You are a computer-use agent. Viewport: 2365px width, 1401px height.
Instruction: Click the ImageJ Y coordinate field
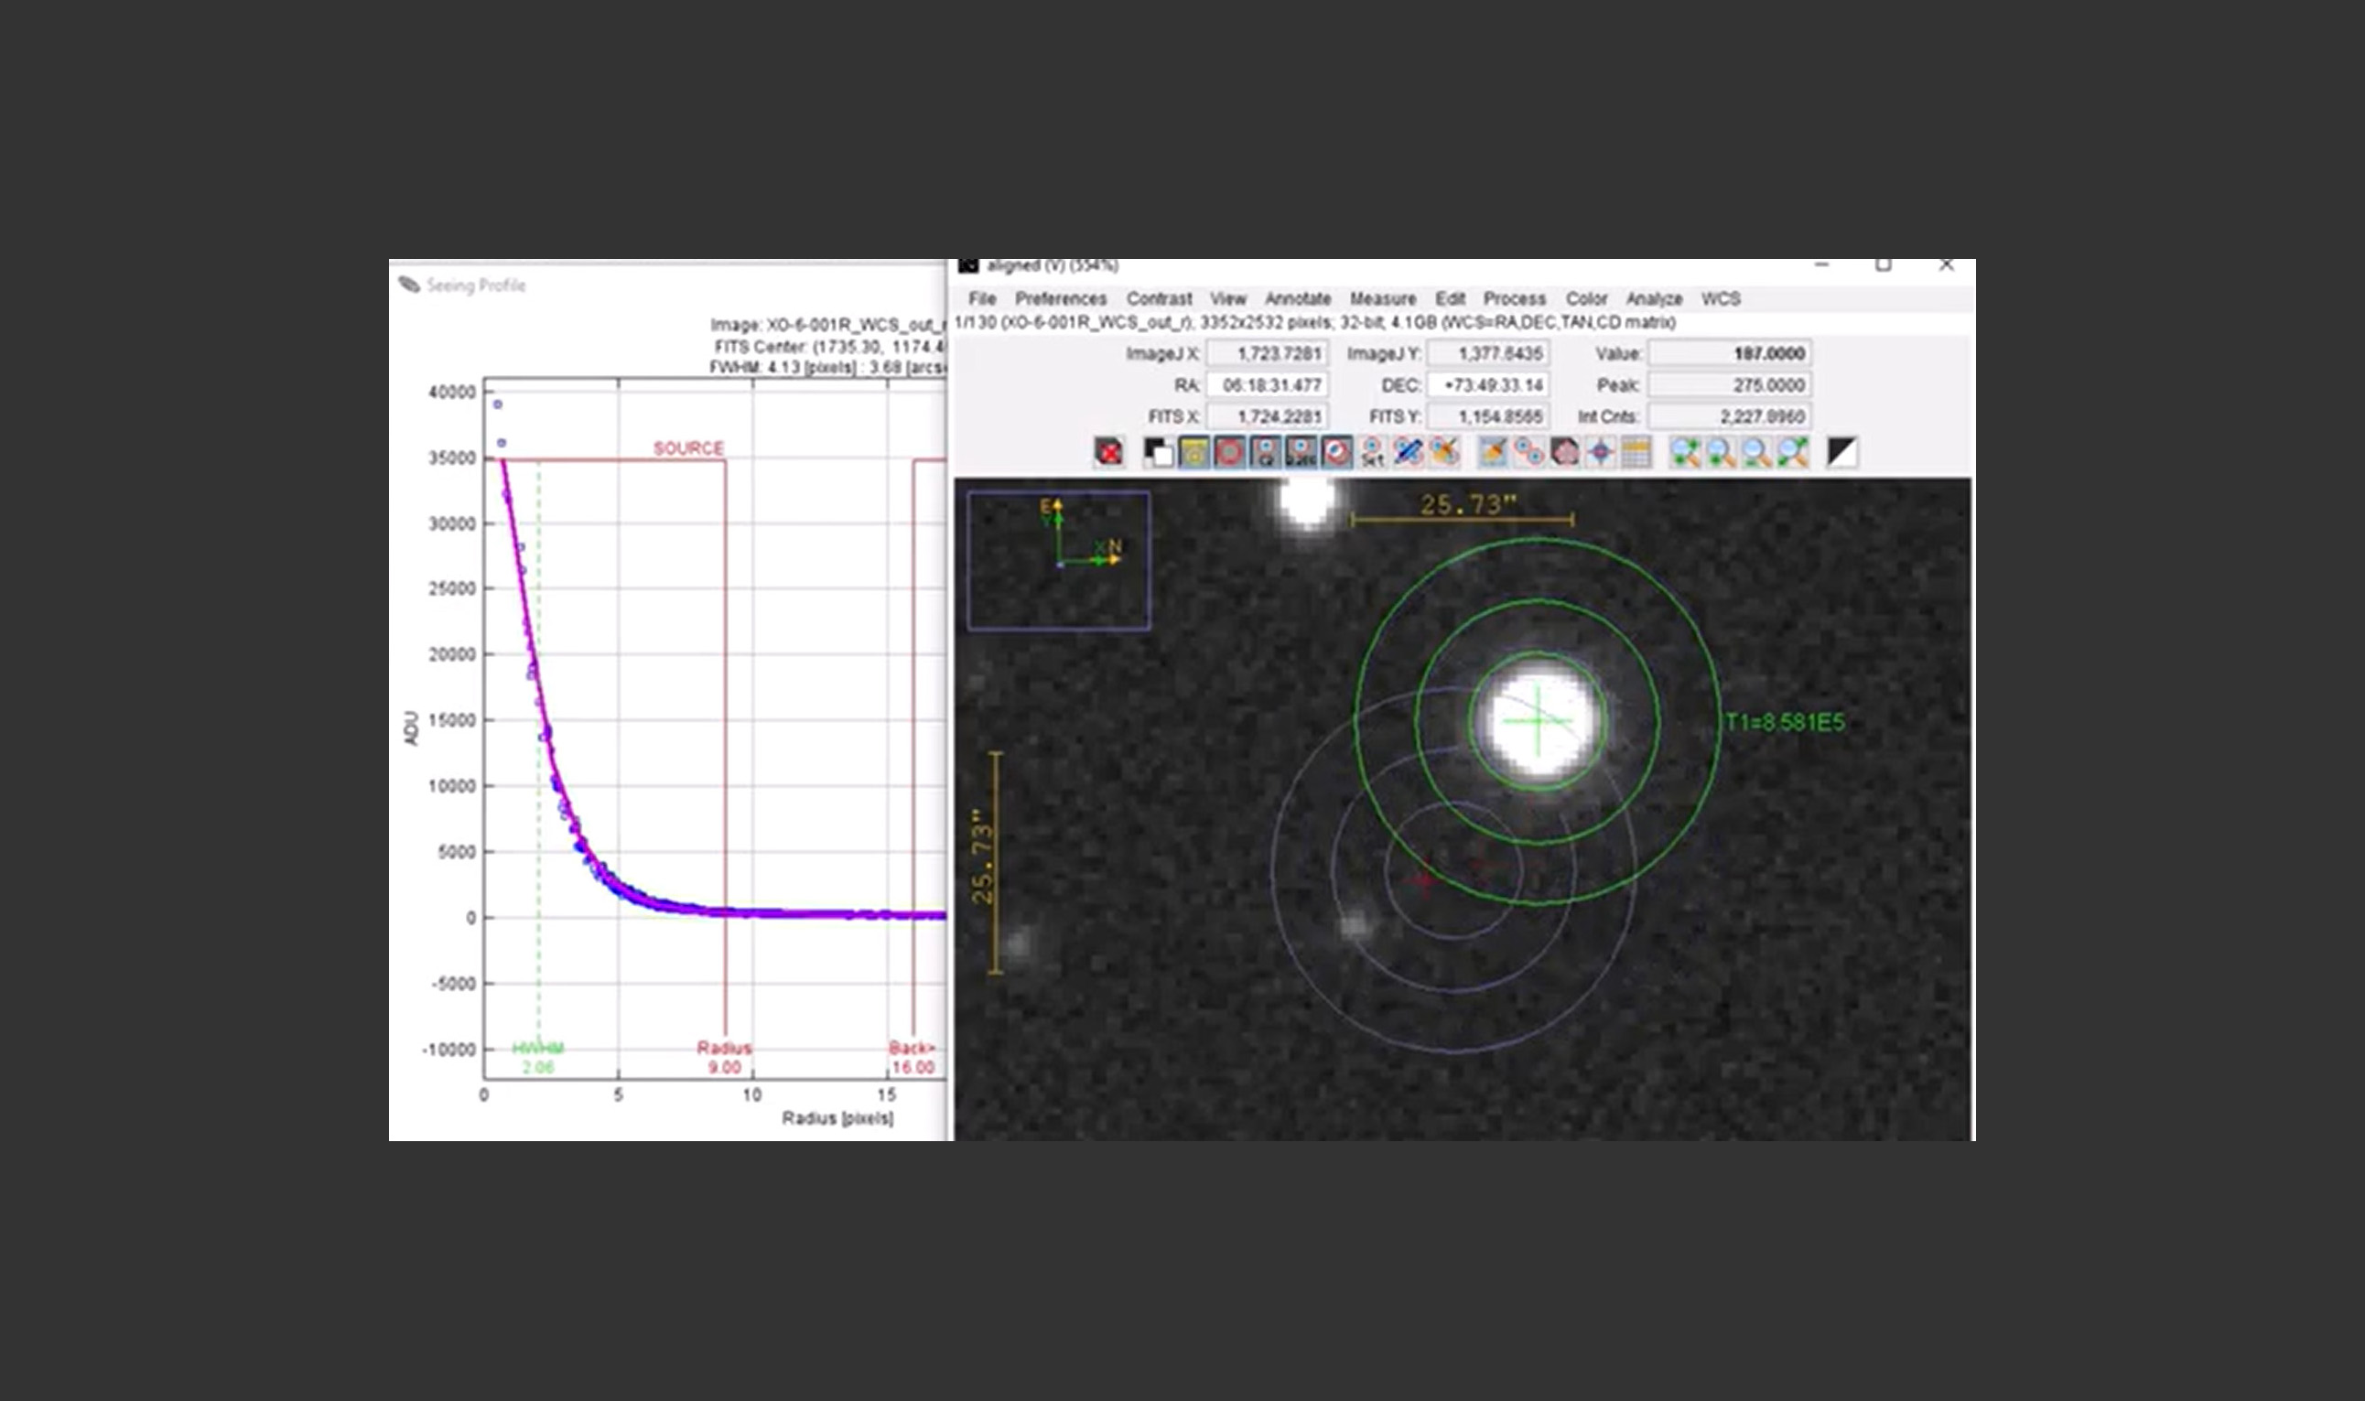(1487, 353)
